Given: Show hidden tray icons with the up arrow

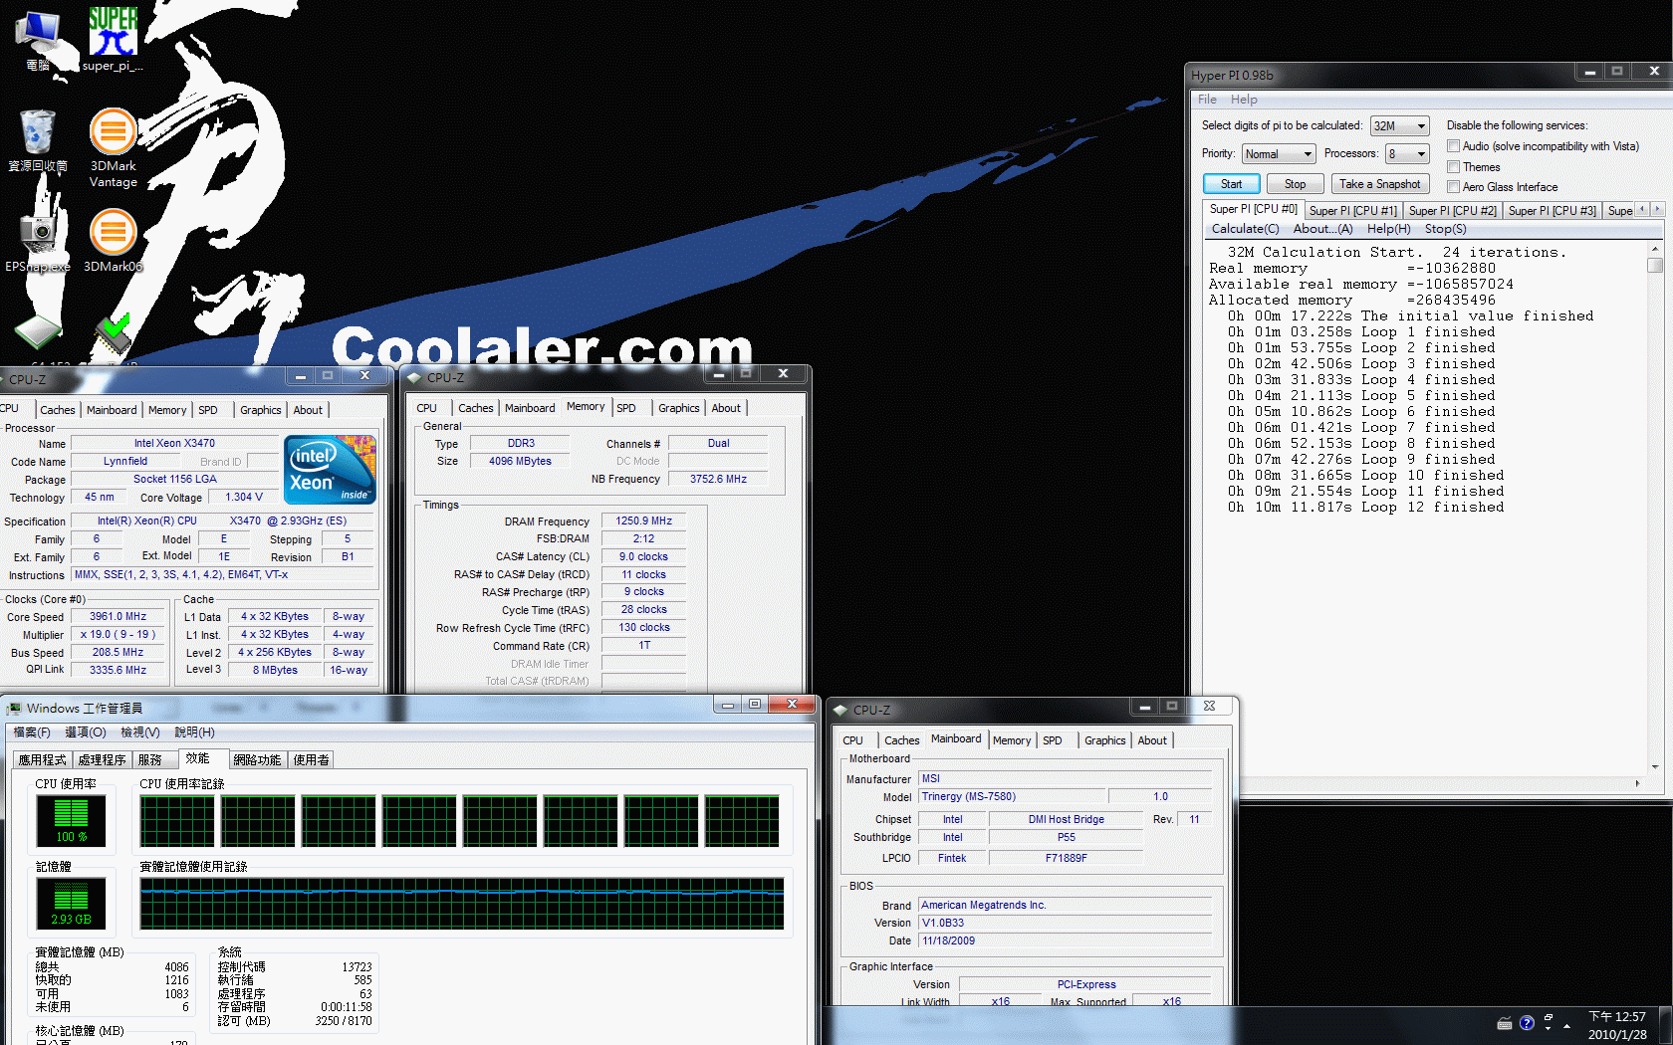Looking at the screenshot, I should tap(1567, 1025).
